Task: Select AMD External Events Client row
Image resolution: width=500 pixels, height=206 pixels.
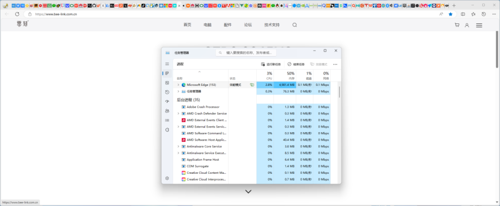Action: (x=252, y=120)
